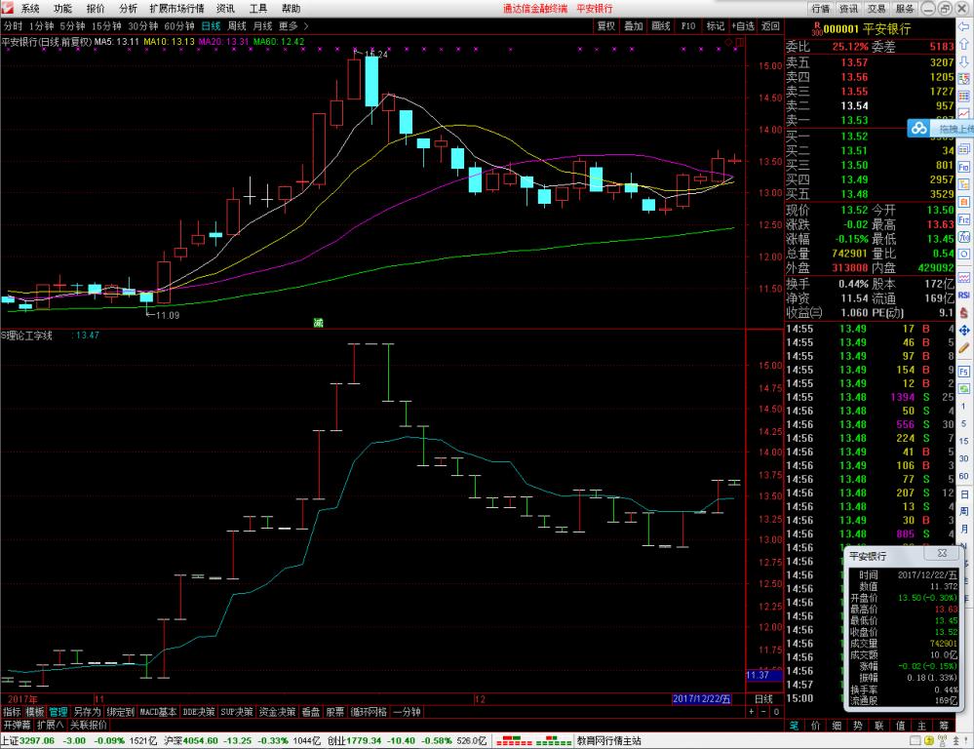Click the 画线 drawing button
The image size is (974, 749).
pyautogui.click(x=660, y=26)
